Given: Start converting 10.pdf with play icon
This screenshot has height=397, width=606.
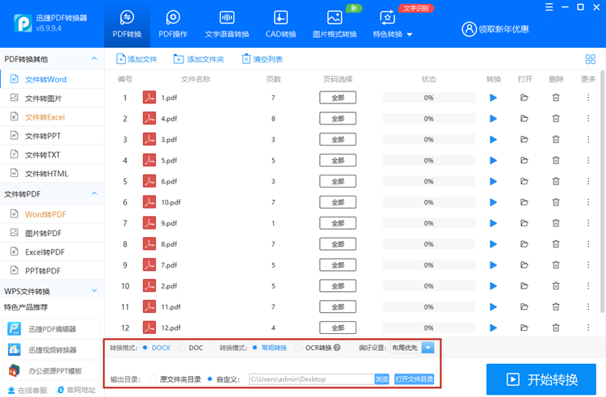Looking at the screenshot, I should coord(493,202).
